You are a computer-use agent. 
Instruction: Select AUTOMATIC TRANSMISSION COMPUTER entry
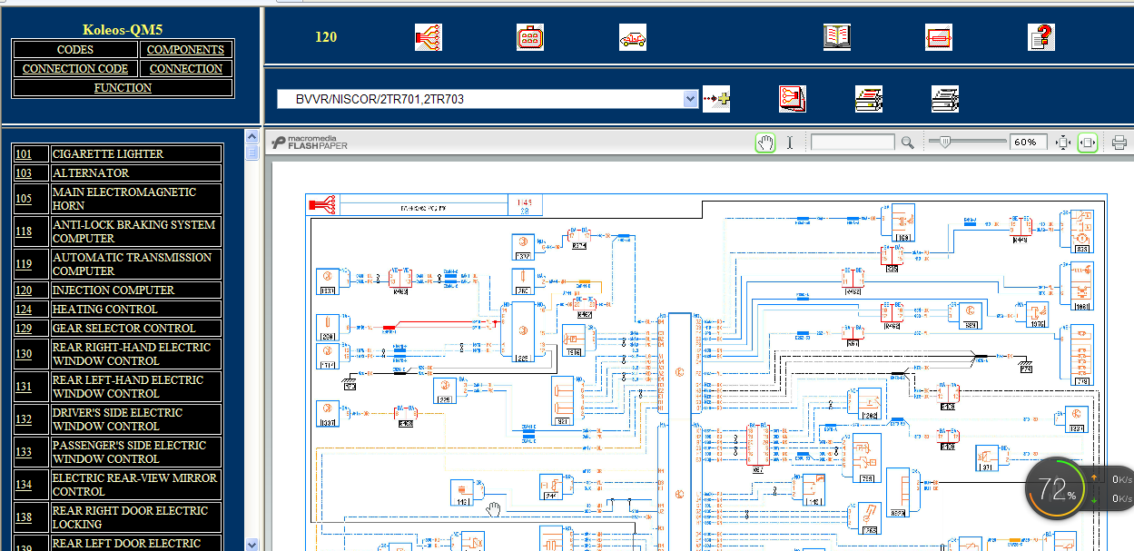(x=136, y=264)
